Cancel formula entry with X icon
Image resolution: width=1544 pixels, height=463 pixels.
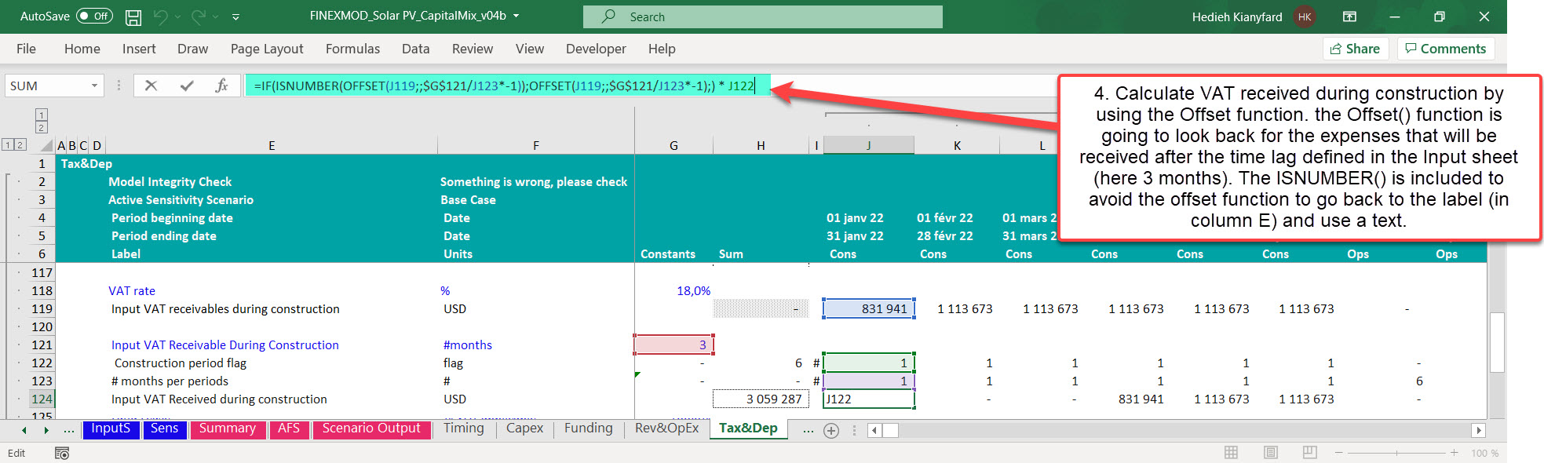click(151, 86)
